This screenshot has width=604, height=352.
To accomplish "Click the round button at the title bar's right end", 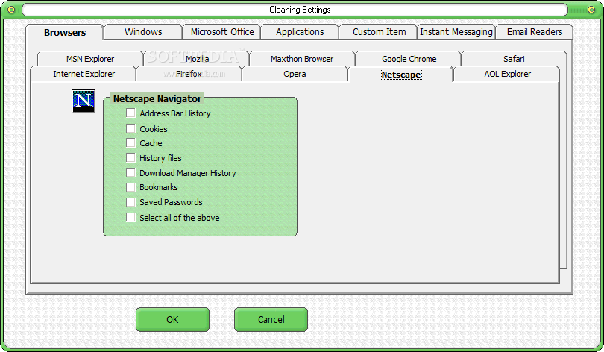I will click(591, 10).
